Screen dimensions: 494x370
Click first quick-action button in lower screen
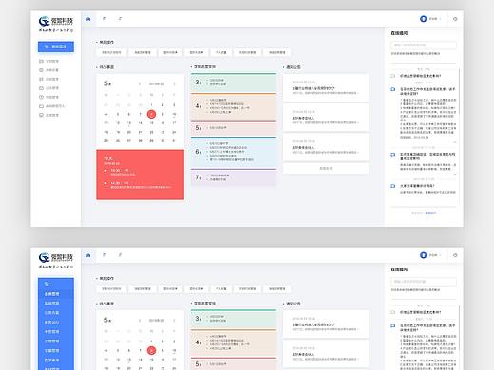[111, 288]
